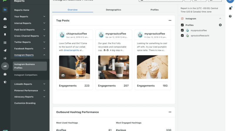Select the bar chart reports icon

point(5,66)
